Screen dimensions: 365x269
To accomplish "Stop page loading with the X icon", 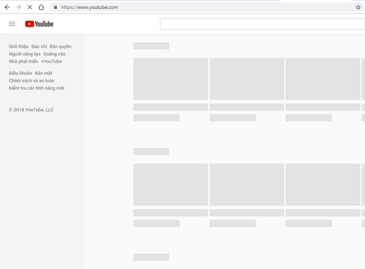I will pos(30,7).
